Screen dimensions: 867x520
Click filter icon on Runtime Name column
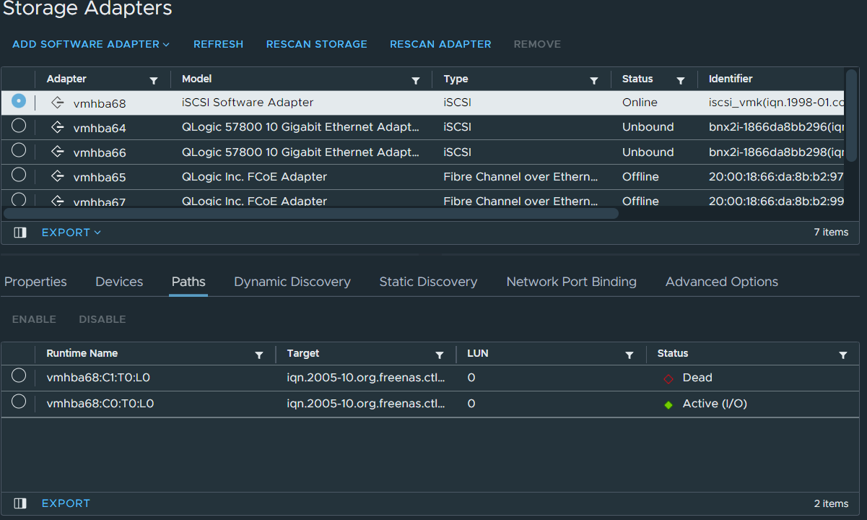click(x=259, y=355)
